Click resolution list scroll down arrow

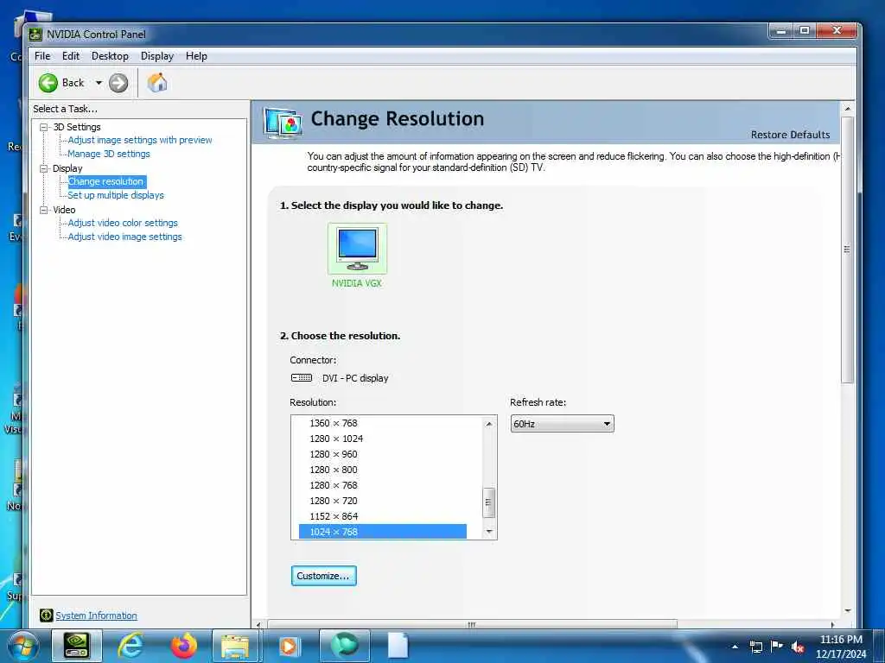(x=489, y=532)
